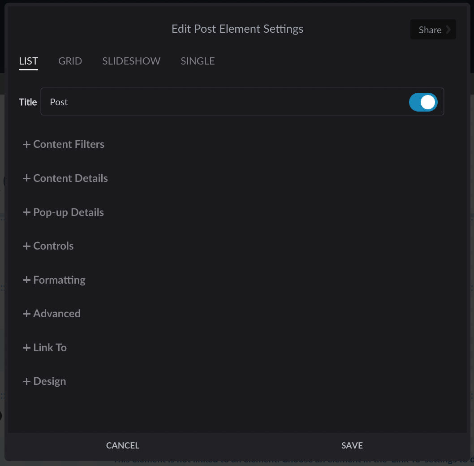Screen dimensions: 474x466
Task: Click the plus icon beside Controls
Action: (27, 246)
